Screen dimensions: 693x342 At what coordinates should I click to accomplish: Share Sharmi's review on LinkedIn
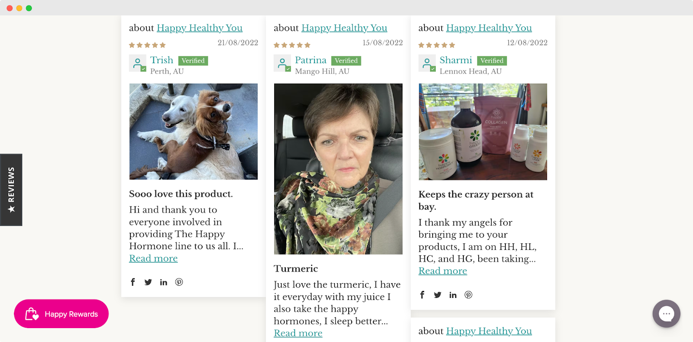[x=453, y=295]
